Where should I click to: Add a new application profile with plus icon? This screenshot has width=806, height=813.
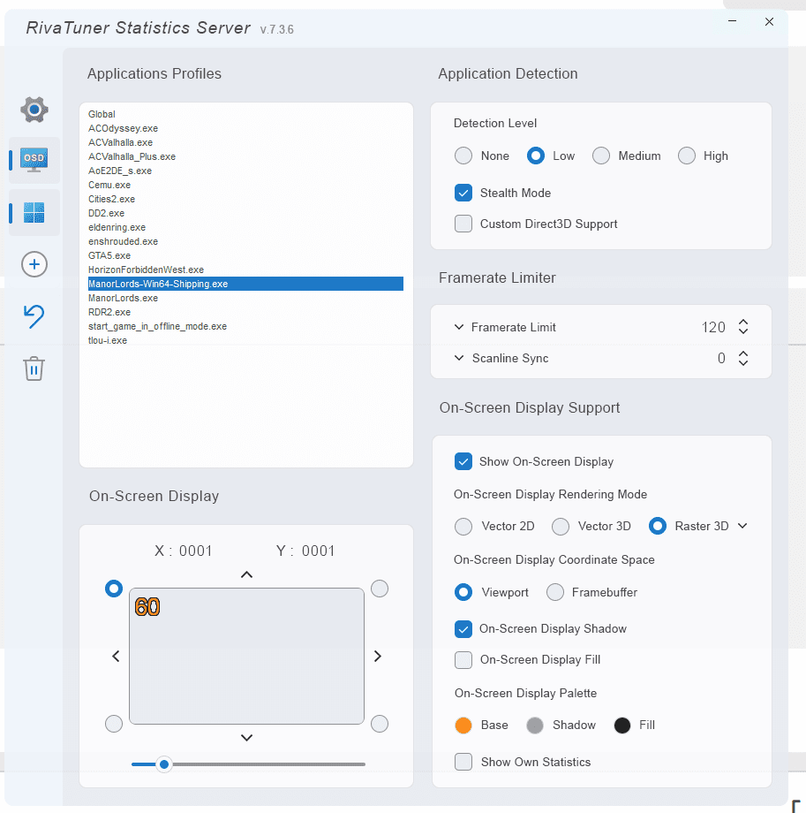click(x=34, y=264)
